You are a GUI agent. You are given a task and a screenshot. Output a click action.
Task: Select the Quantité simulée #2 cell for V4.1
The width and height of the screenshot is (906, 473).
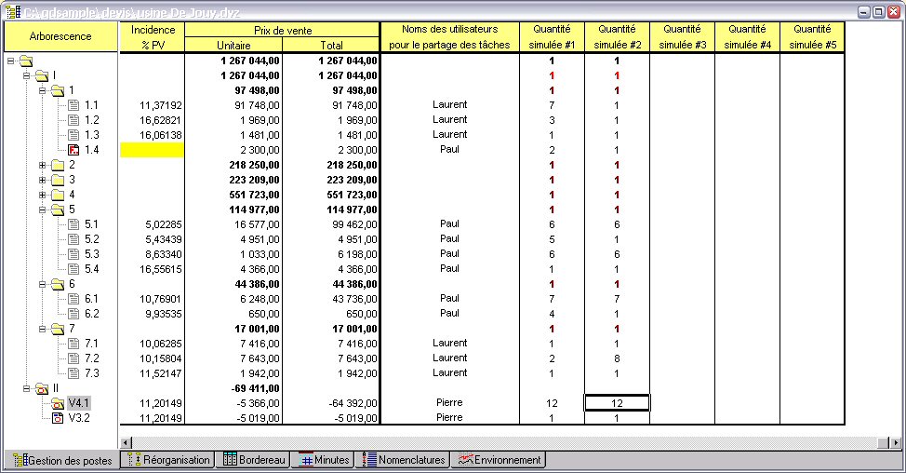[x=617, y=403]
